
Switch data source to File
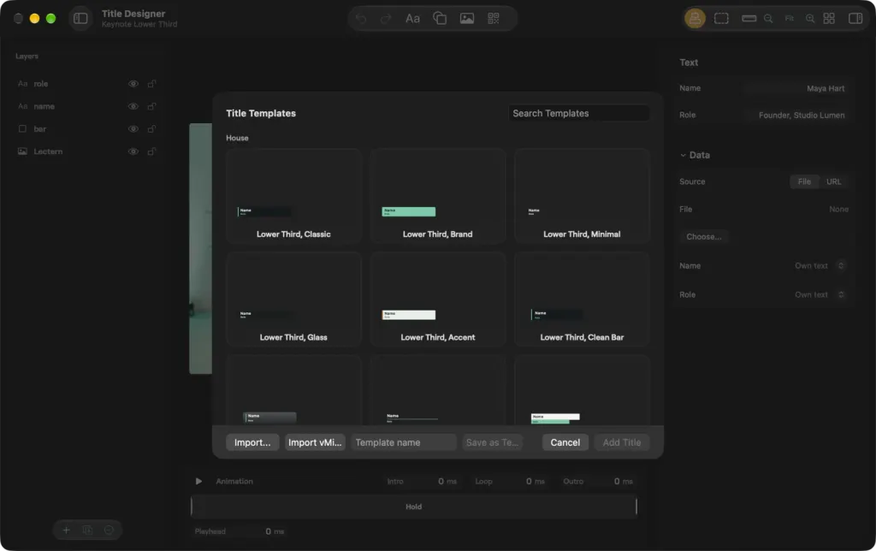click(x=804, y=181)
